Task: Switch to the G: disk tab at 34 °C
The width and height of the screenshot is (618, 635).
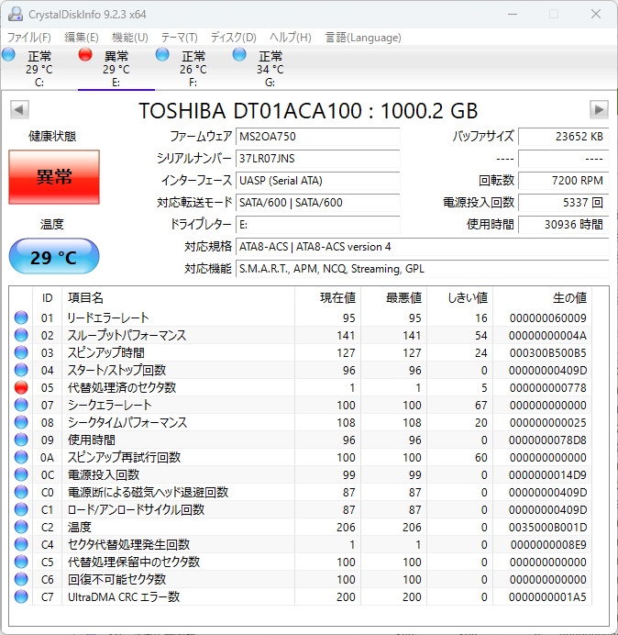Action: click(x=270, y=68)
